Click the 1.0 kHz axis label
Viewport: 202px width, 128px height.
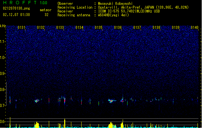click(3, 58)
